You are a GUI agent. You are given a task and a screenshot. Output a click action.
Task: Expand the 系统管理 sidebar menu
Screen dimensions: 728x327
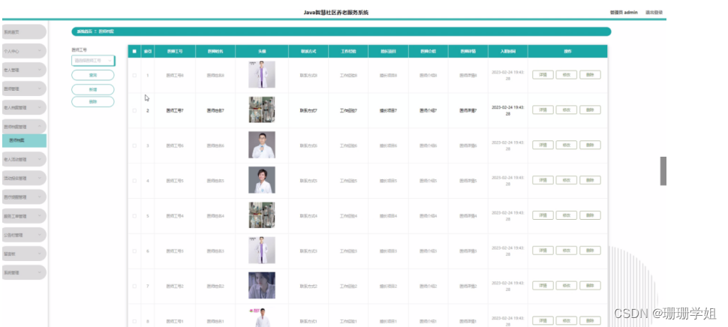pos(24,273)
